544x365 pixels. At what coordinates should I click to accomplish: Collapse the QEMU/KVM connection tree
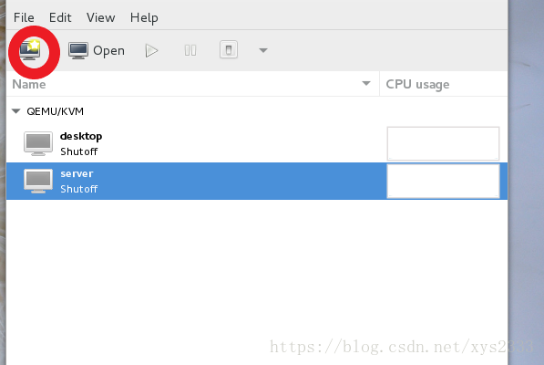(x=16, y=111)
